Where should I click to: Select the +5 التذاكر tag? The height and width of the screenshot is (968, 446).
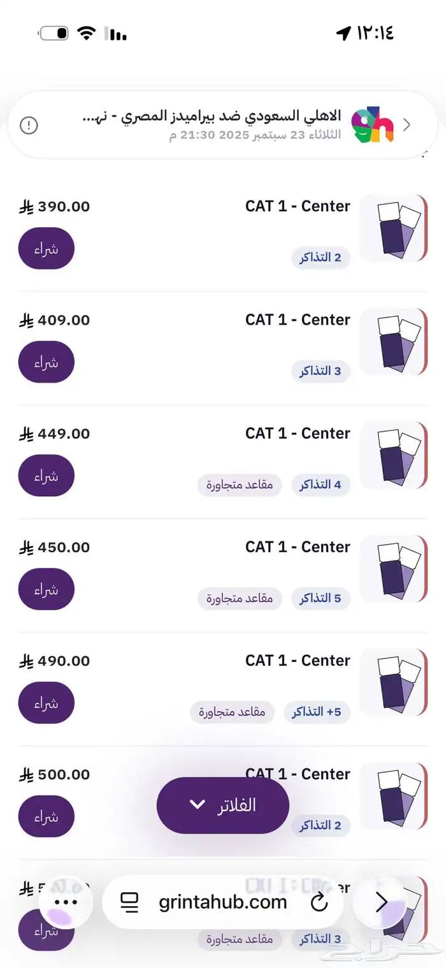tap(317, 712)
